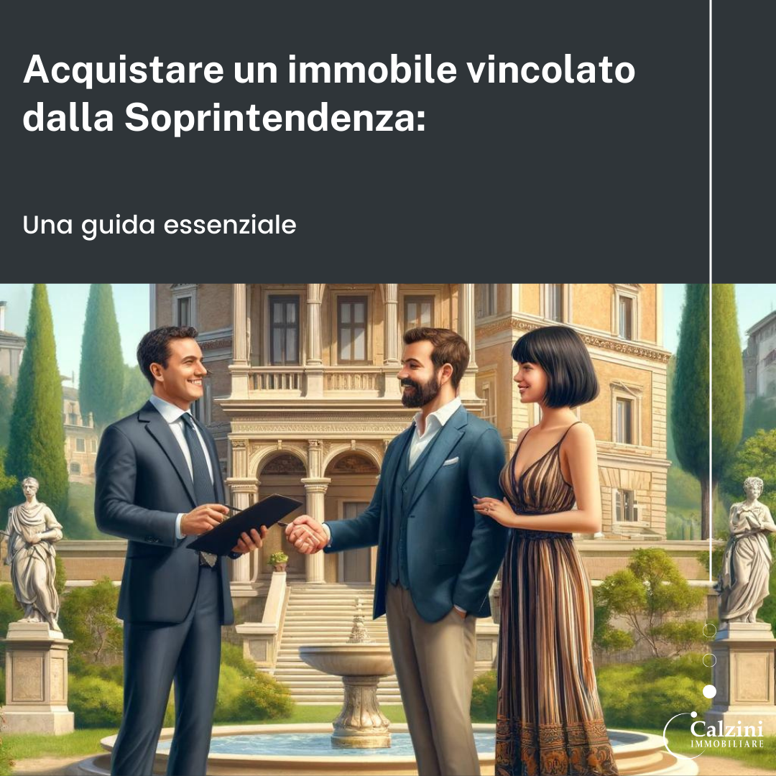Click the black clipboard held by agent
Viewport: 776px width, 776px height.
pos(244,524)
